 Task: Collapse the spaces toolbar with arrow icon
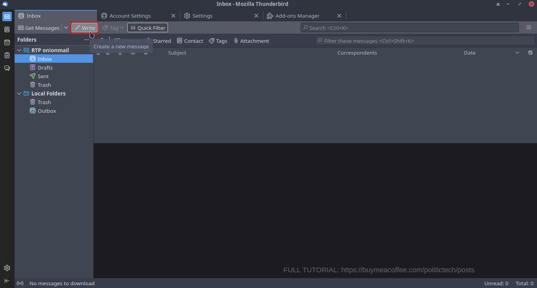(x=7, y=281)
